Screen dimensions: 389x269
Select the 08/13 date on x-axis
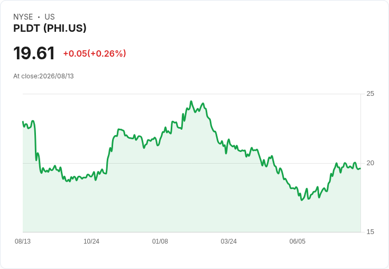(23, 241)
